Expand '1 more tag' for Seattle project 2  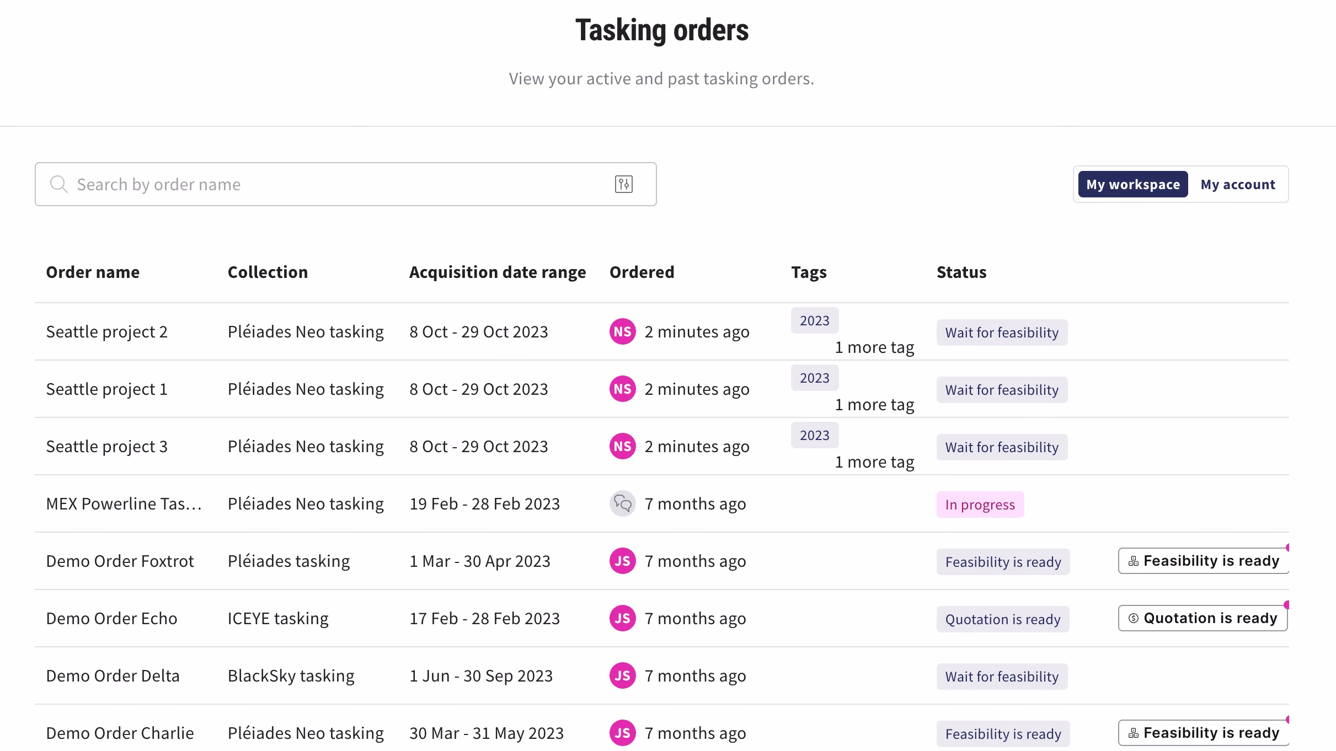[874, 347]
